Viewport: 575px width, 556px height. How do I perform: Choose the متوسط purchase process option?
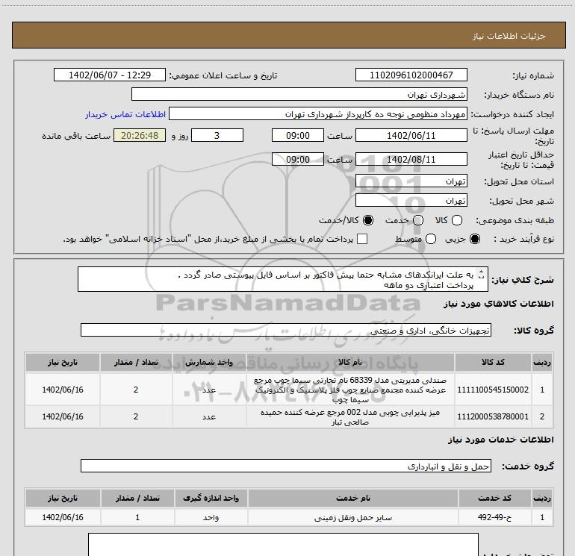click(x=431, y=239)
